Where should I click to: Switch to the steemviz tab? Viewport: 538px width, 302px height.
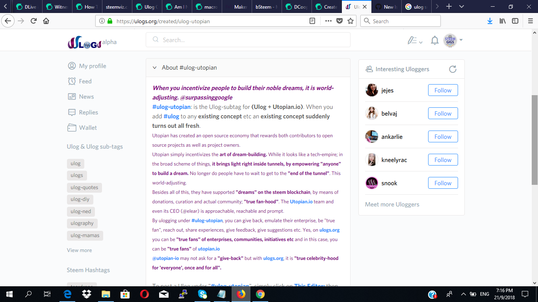(x=116, y=7)
